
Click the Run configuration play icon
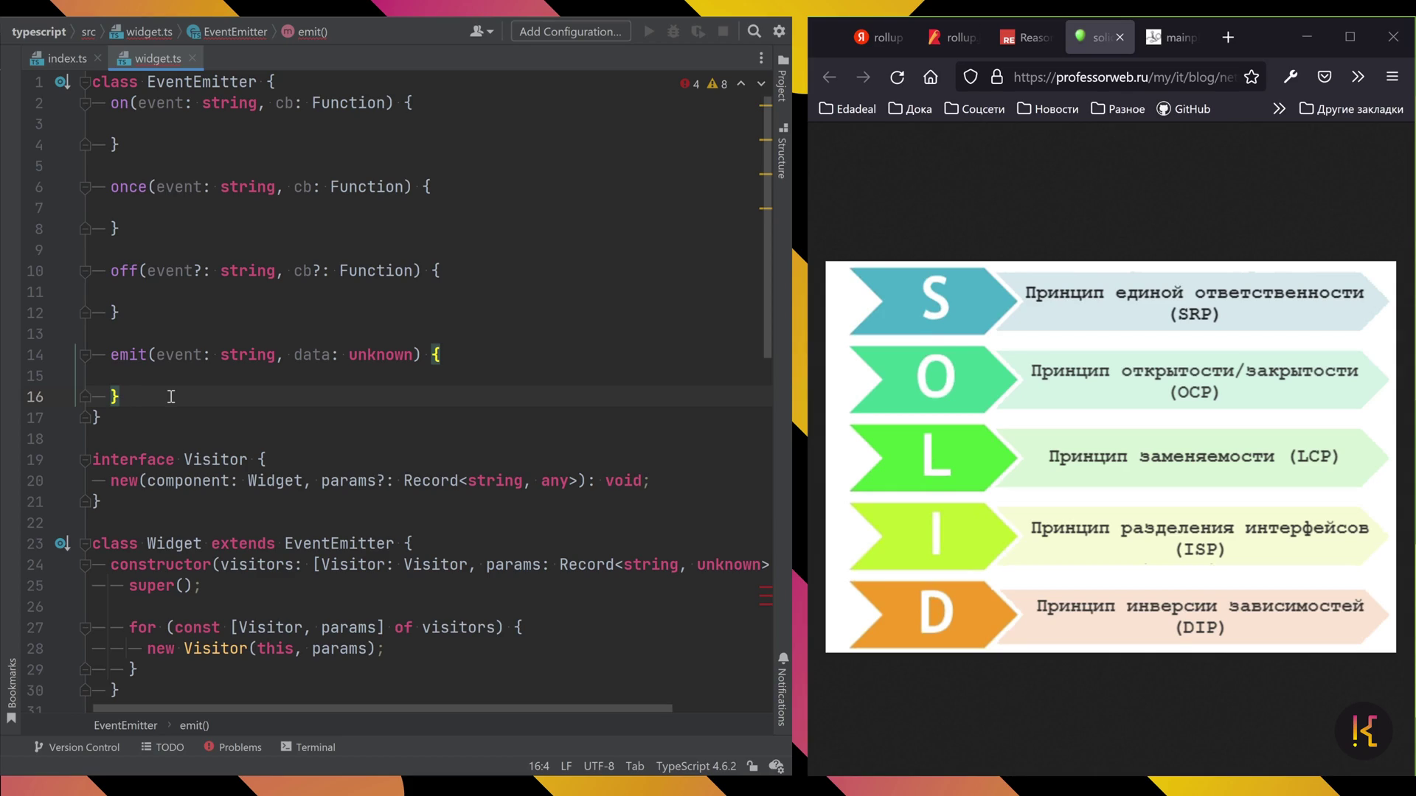point(649,31)
